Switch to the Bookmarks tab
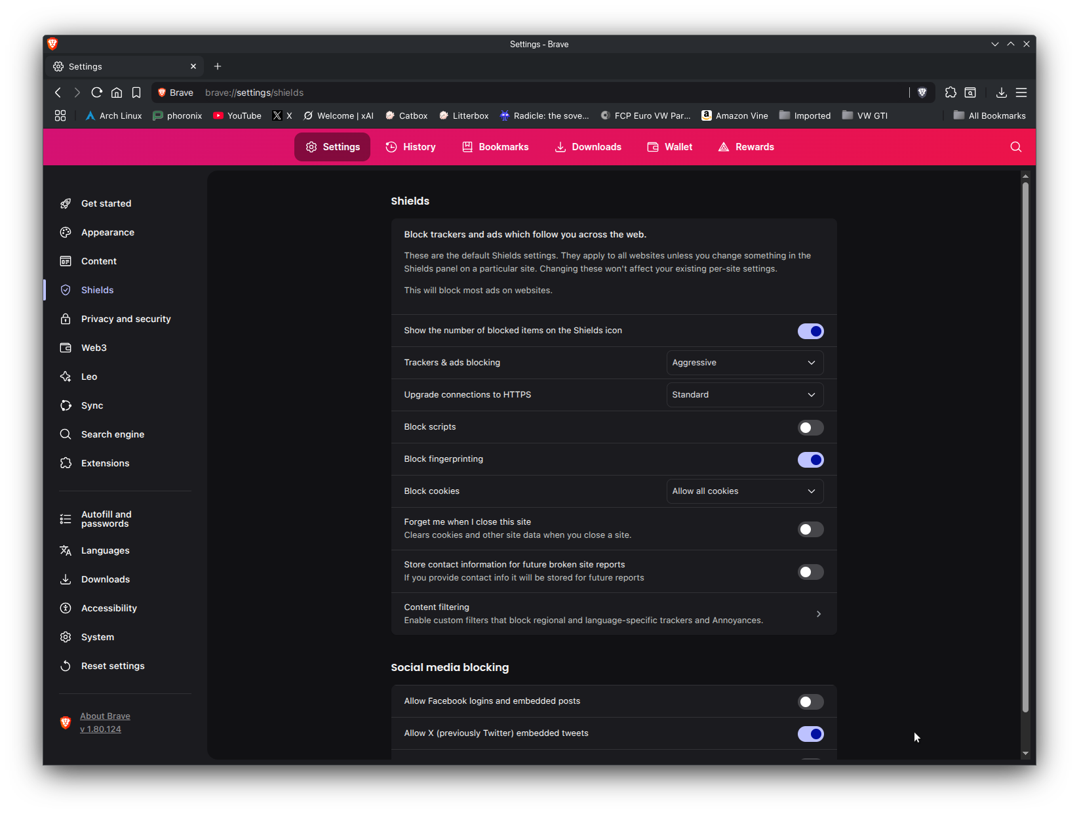The height and width of the screenshot is (816, 1079). click(496, 147)
